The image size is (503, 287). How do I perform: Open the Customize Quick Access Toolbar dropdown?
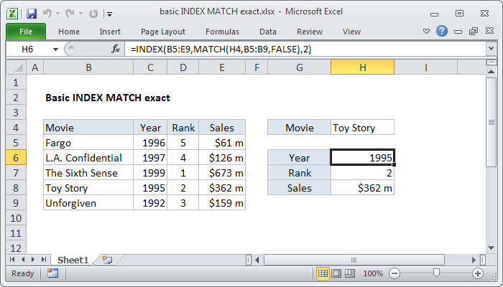pyautogui.click(x=109, y=13)
